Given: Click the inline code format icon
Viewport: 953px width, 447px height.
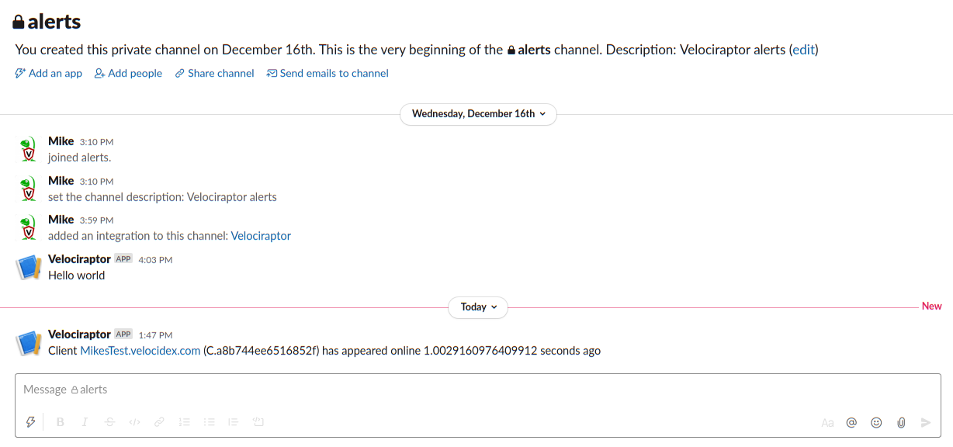Looking at the screenshot, I should tap(134, 422).
